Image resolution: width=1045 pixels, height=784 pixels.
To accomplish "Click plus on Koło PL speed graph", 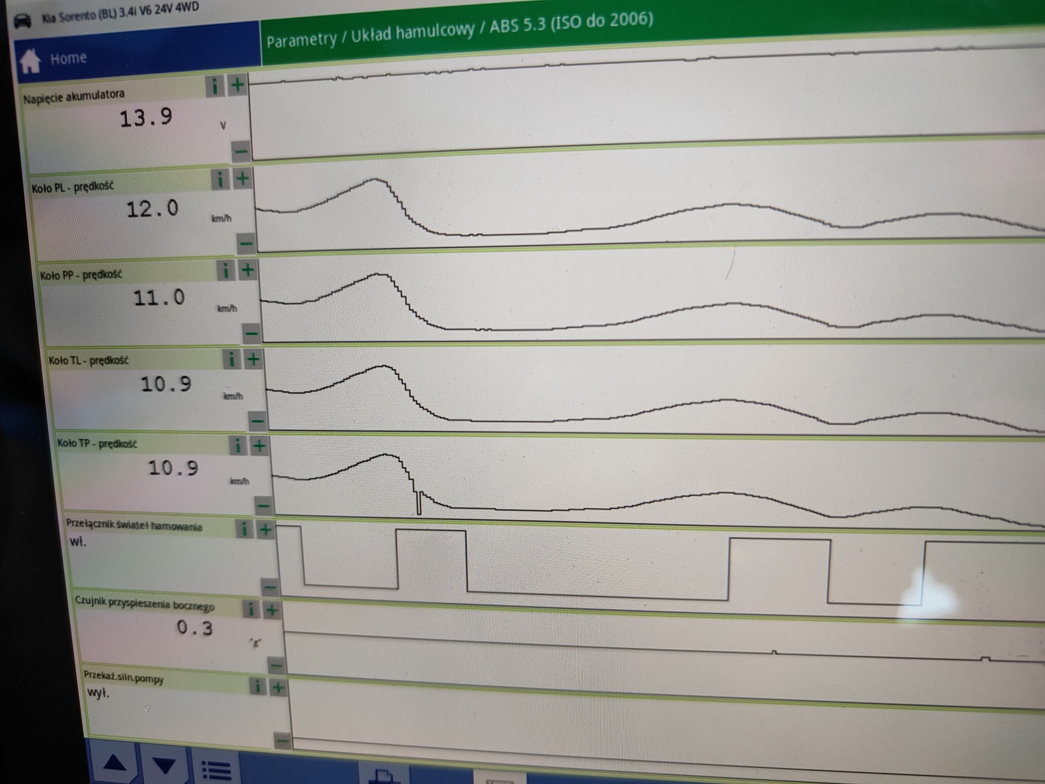I will pos(242,179).
